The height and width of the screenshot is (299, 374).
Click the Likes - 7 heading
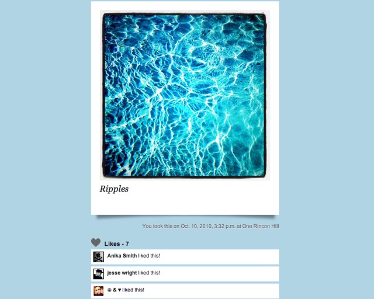click(117, 244)
